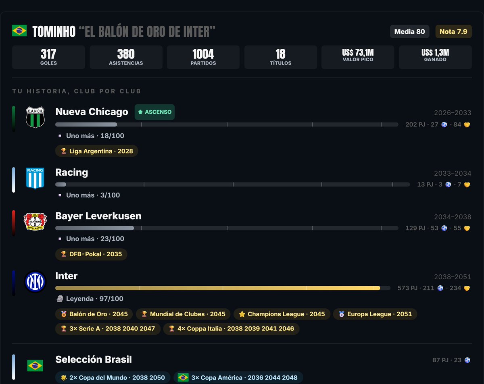Click the 2038–2051 years label

point(453,277)
